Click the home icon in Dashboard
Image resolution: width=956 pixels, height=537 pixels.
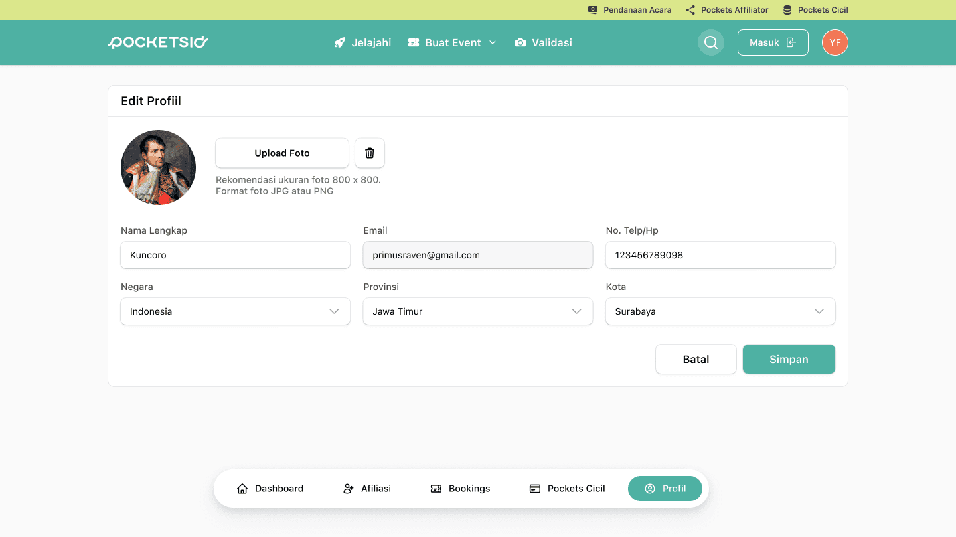click(242, 489)
